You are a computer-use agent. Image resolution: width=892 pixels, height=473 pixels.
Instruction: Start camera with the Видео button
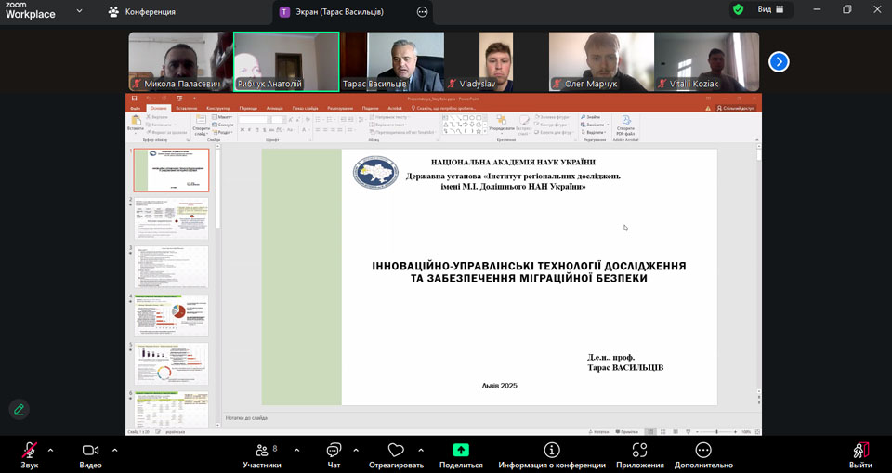[90, 451]
